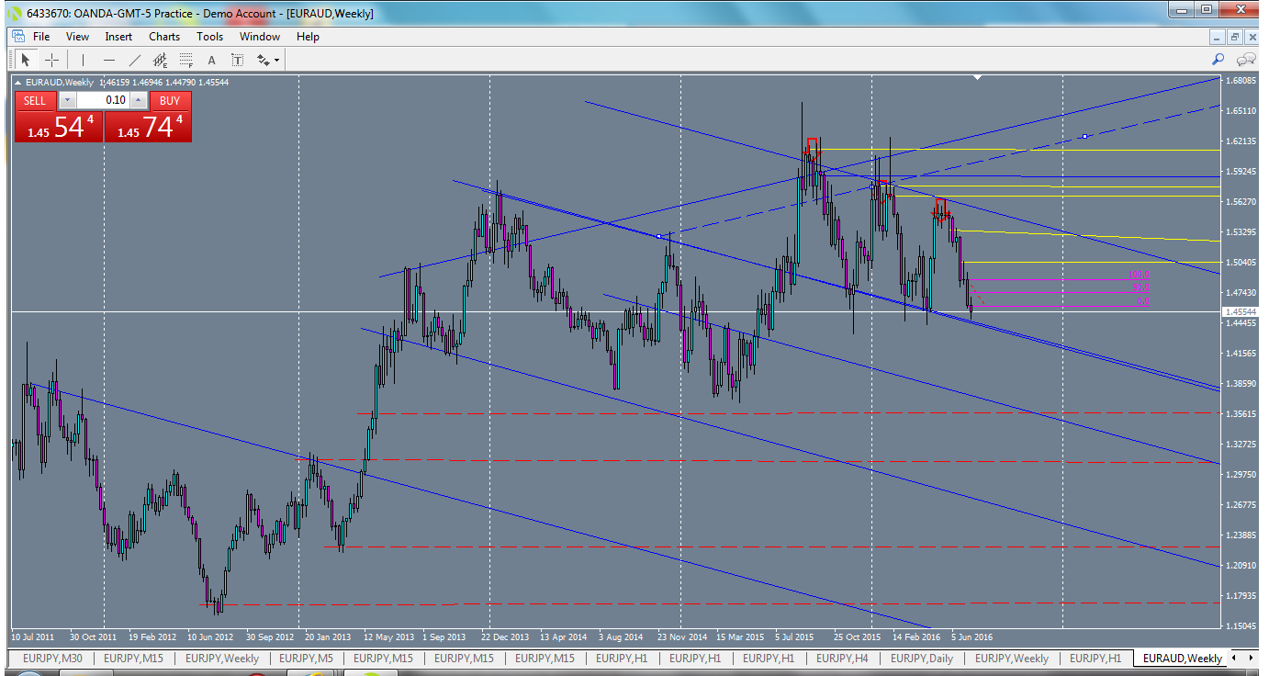Select the Text annotation tool
Image resolution: width=1269 pixels, height=676 pixels.
[211, 60]
